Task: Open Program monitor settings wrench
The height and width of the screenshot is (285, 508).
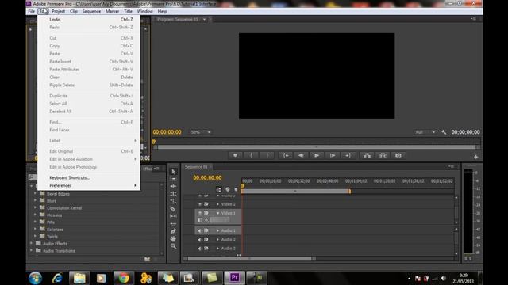Action: coord(444,132)
